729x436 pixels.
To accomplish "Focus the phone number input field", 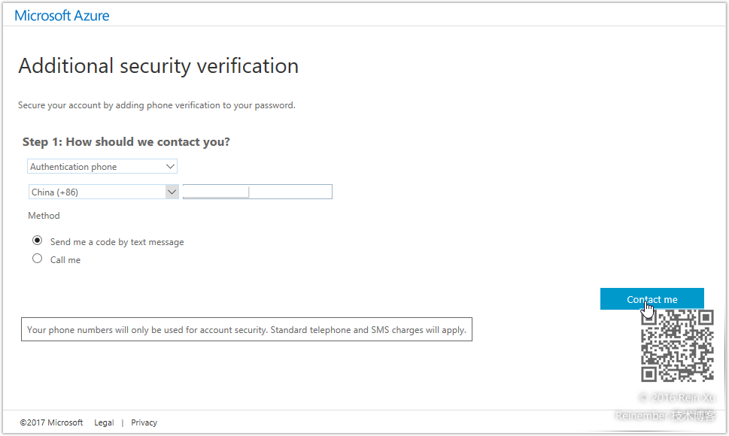I will [x=290, y=192].
